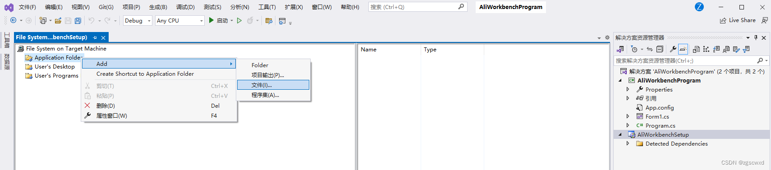This screenshot has height=170, width=771.
Task: Open the Git(G) menu
Action: [106, 7]
